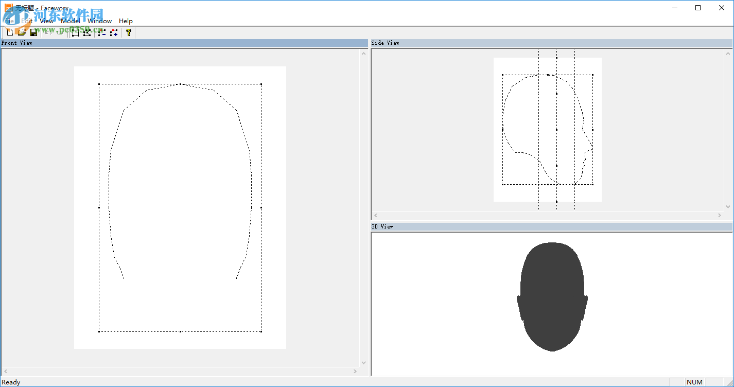Open the File menu

[8, 21]
